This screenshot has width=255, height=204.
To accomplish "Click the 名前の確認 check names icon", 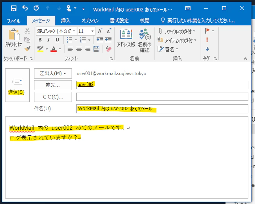I will point(144,40).
